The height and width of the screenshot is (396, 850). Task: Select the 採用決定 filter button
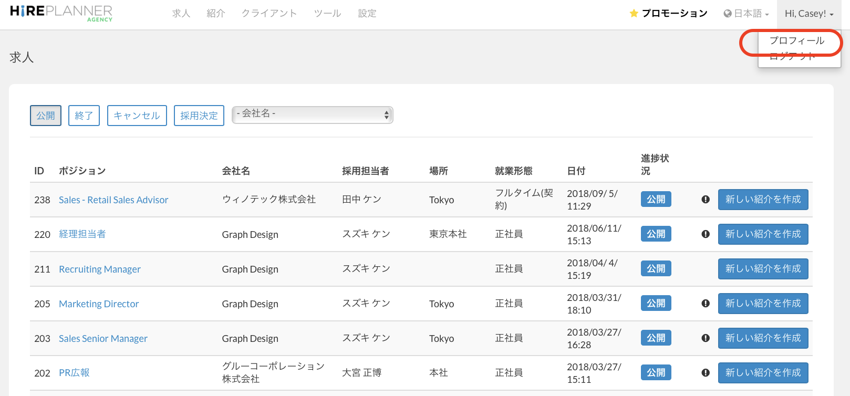199,116
